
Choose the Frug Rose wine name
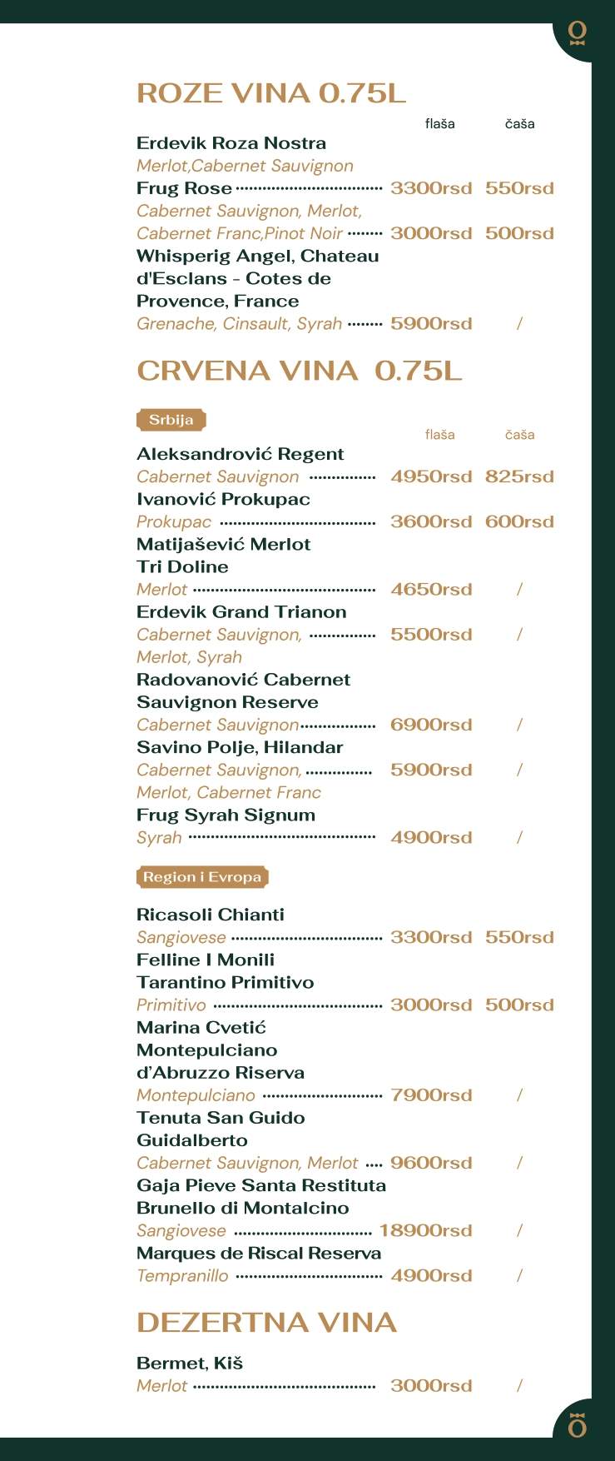point(184,188)
